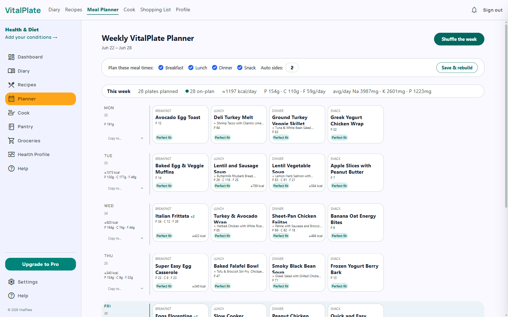Click the Groceries cart icon in sidebar
The width and height of the screenshot is (508, 317).
(11, 141)
